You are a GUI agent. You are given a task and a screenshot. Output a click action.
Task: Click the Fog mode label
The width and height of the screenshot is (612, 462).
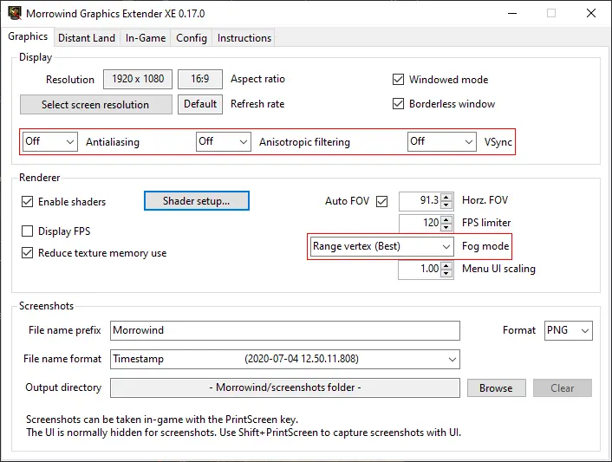click(485, 246)
